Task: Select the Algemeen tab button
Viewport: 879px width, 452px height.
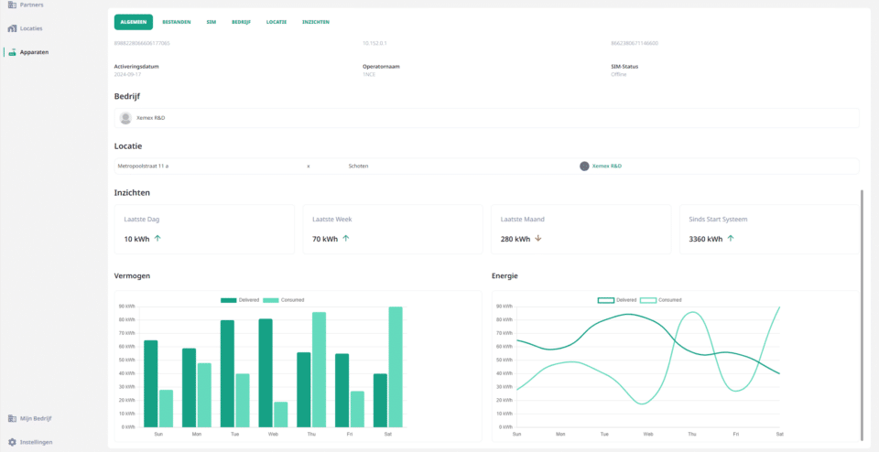Action: [133, 22]
